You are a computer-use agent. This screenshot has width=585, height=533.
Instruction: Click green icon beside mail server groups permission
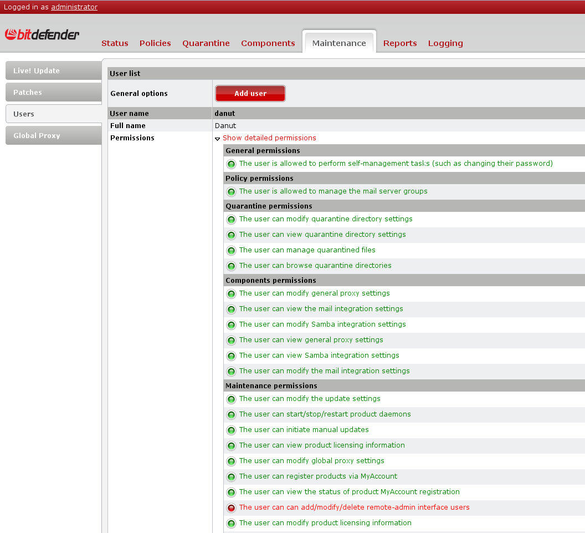point(231,192)
